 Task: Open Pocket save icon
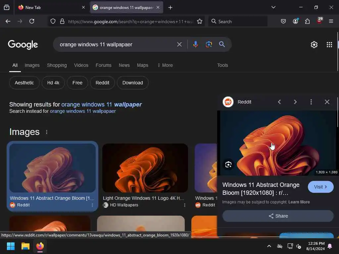pyautogui.click(x=283, y=21)
